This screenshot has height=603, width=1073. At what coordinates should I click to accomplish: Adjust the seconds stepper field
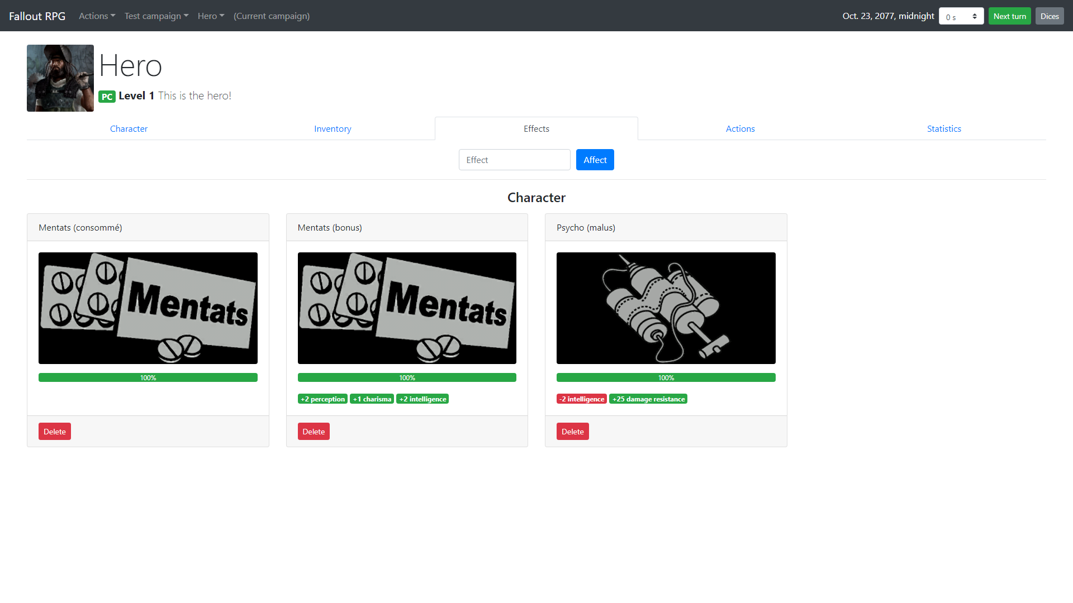(961, 16)
